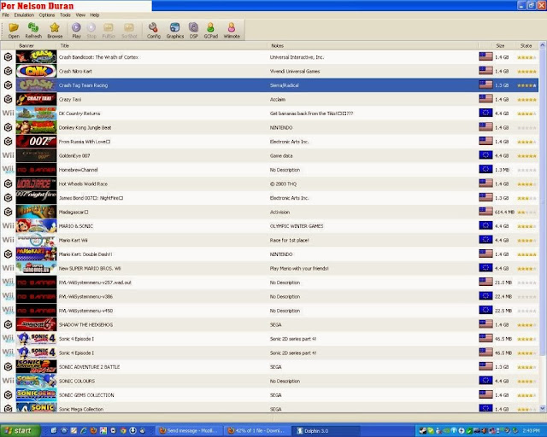Click the Crash Nitro Kart CNK banner
This screenshot has width=547, height=437.
[x=36, y=71]
